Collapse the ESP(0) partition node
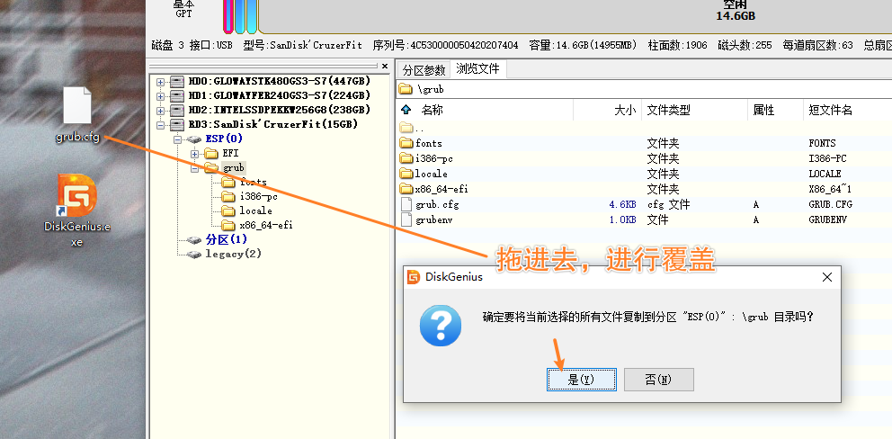This screenshot has height=439, width=892. tap(177, 139)
